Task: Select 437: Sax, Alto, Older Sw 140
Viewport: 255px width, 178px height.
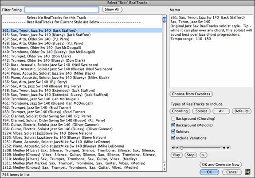Action: [x=82, y=39]
